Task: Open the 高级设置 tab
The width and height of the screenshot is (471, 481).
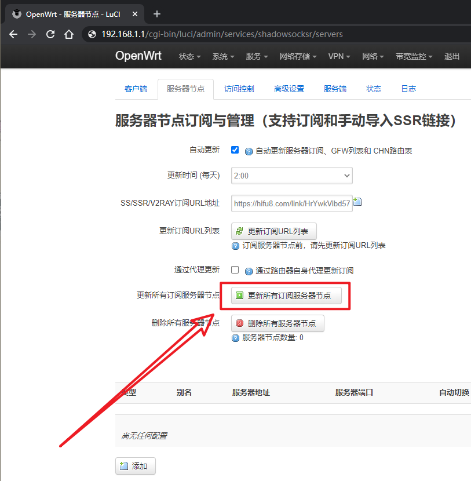Action: (289, 89)
